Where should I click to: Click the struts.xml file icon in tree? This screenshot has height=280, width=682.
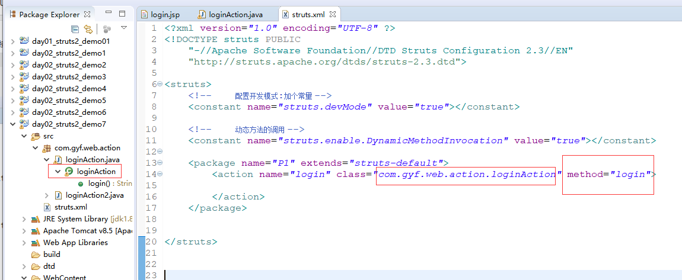pyautogui.click(x=47, y=207)
